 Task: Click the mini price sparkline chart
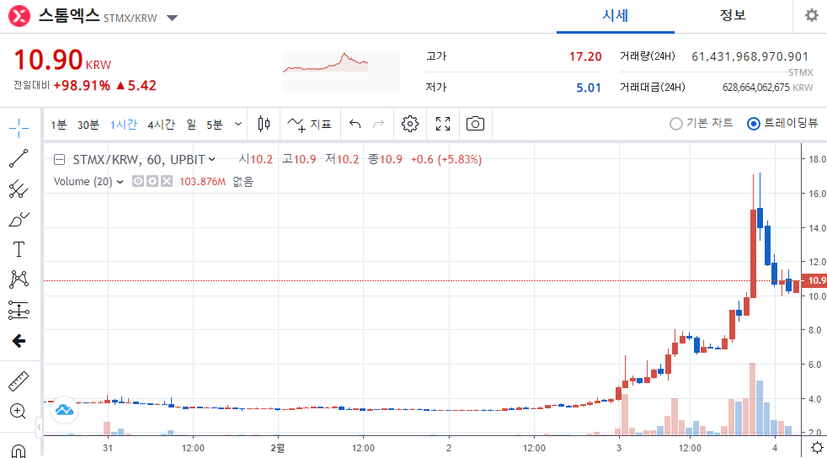[x=342, y=72]
